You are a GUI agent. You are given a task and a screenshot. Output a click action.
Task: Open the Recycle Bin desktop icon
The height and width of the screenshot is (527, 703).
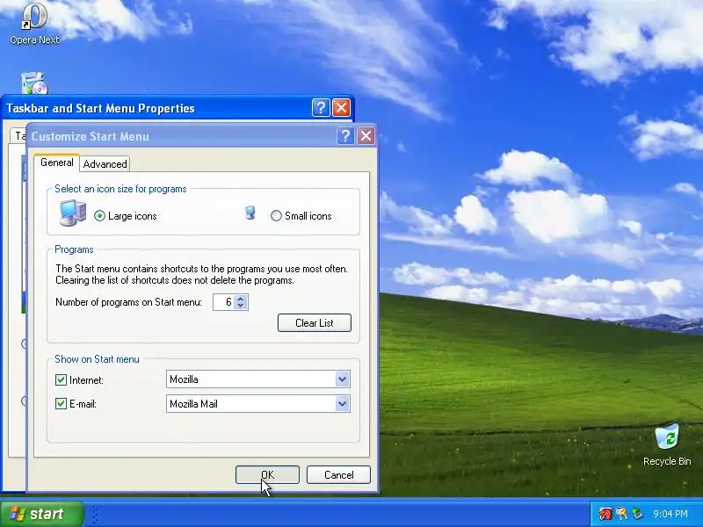[x=667, y=445]
